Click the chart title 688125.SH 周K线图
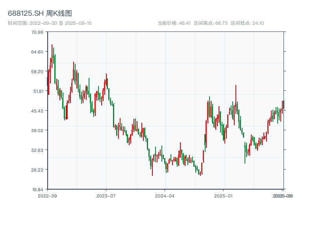Image resolution: width=315 pixels, height=236 pixels. pos(40,13)
